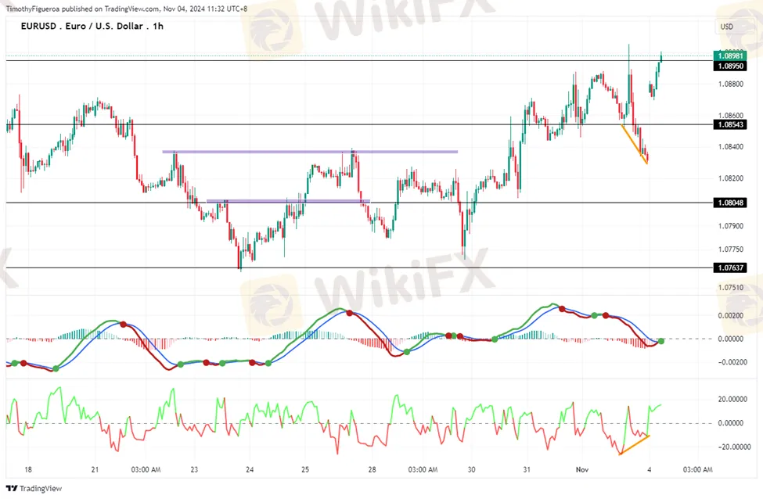The width and height of the screenshot is (763, 499).
Task: Click the 24 date on the time axis
Action: click(250, 470)
